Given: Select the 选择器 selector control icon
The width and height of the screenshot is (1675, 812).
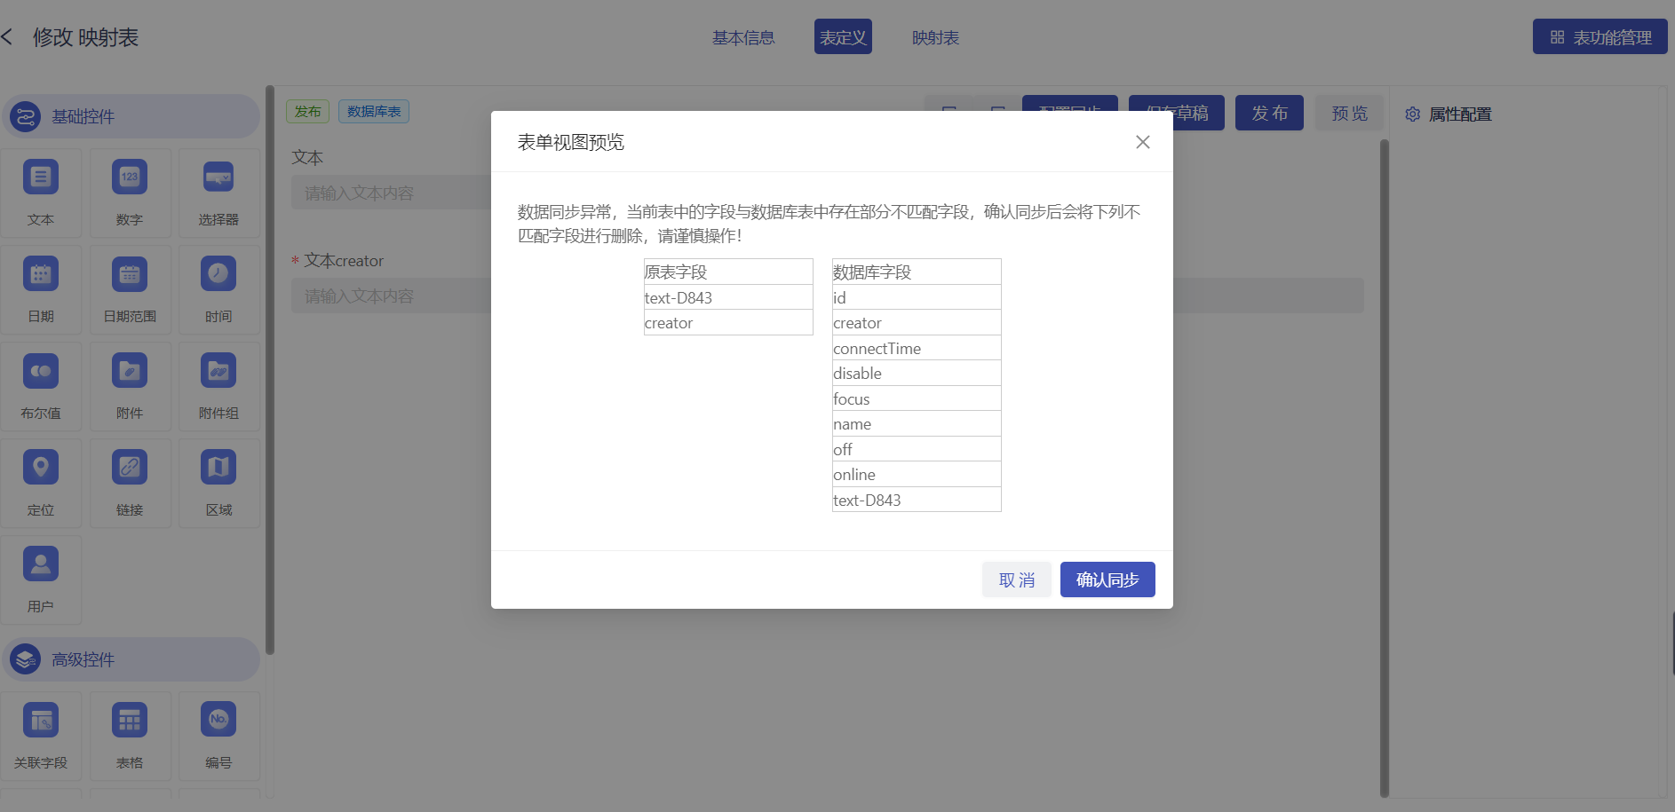Looking at the screenshot, I should [x=218, y=177].
